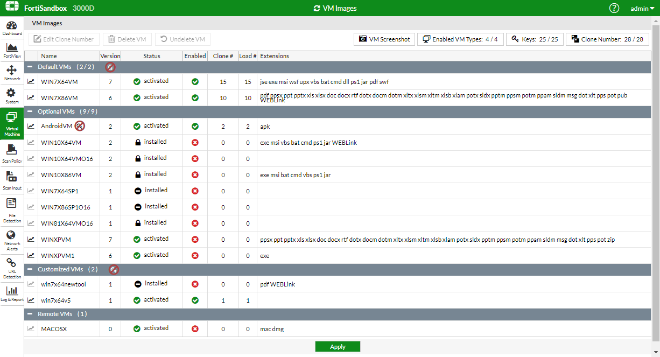This screenshot has width=660, height=357.
Task: Collapse the Optional VMs group
Action: (30, 111)
